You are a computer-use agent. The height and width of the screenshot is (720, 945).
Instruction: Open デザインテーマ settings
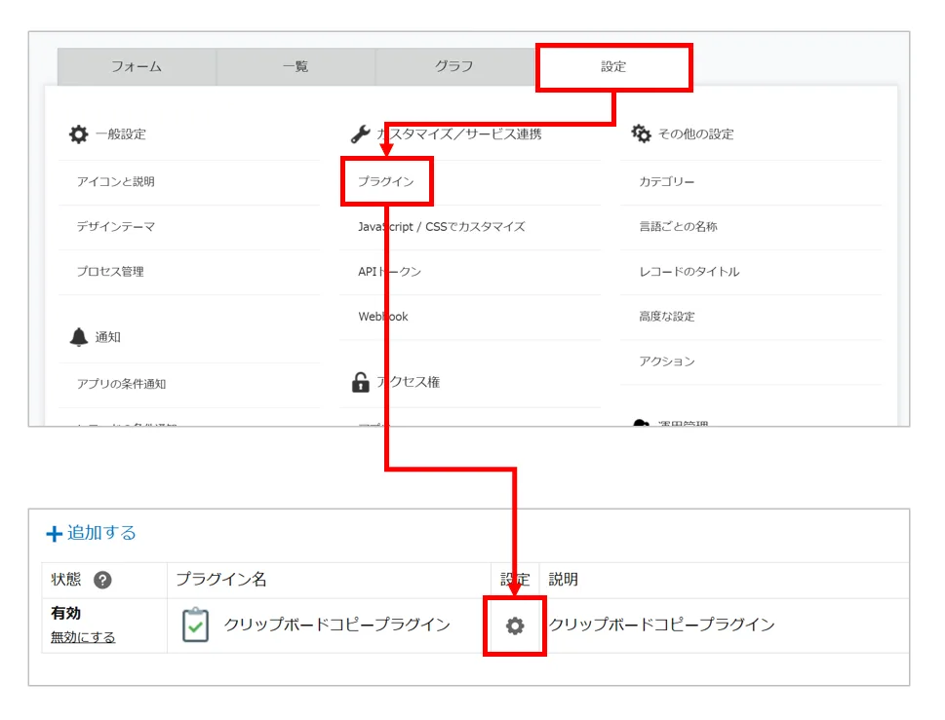coord(116,227)
